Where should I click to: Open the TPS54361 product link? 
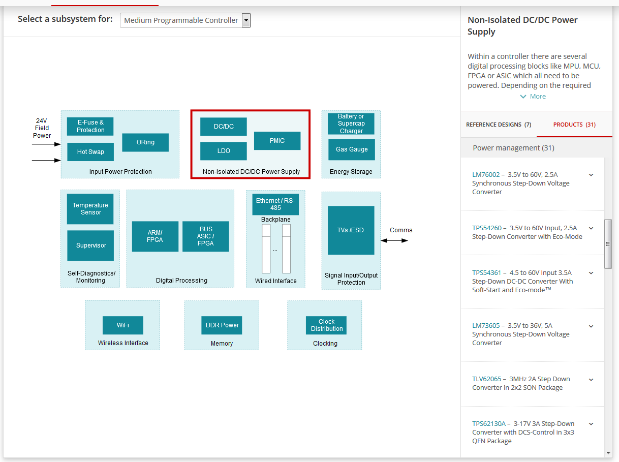point(486,272)
